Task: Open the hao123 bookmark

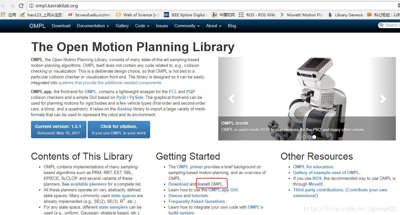Action: [42, 15]
